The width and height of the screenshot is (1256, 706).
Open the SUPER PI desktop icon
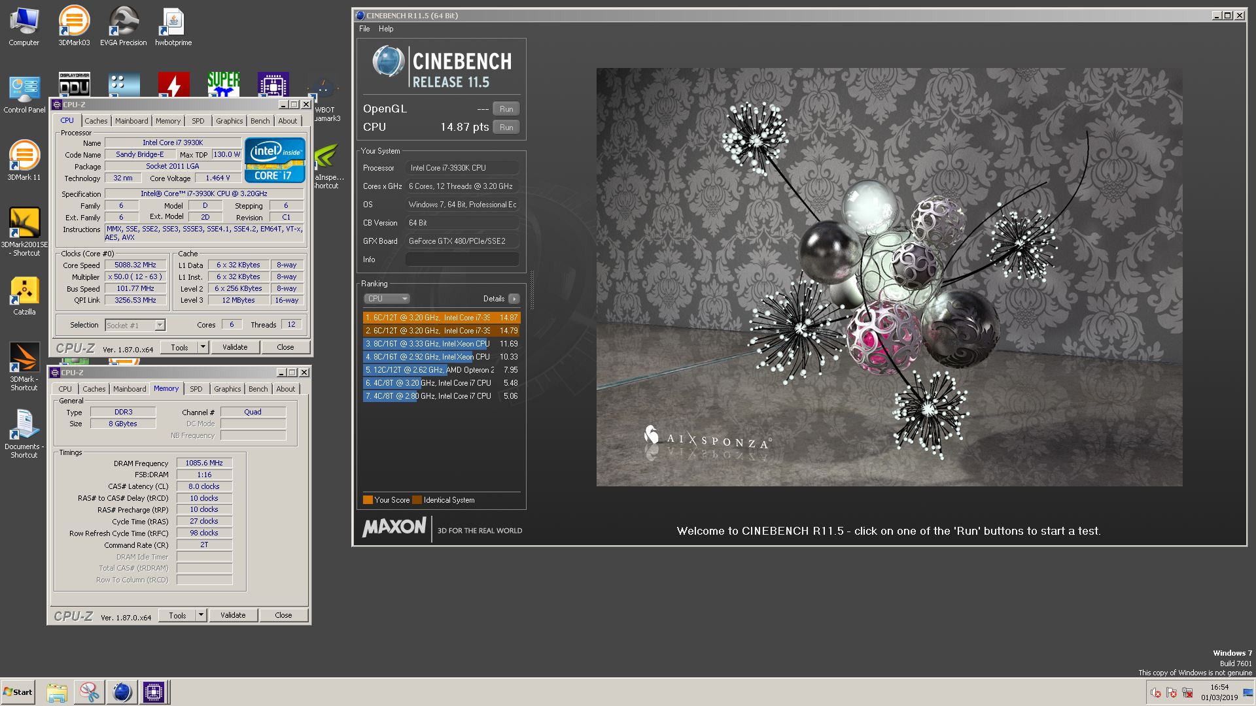point(223,84)
